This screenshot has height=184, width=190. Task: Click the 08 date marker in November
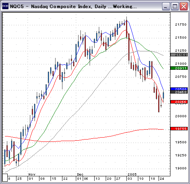point(43,179)
